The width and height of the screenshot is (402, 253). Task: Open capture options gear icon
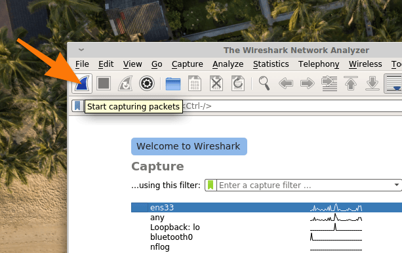click(147, 83)
